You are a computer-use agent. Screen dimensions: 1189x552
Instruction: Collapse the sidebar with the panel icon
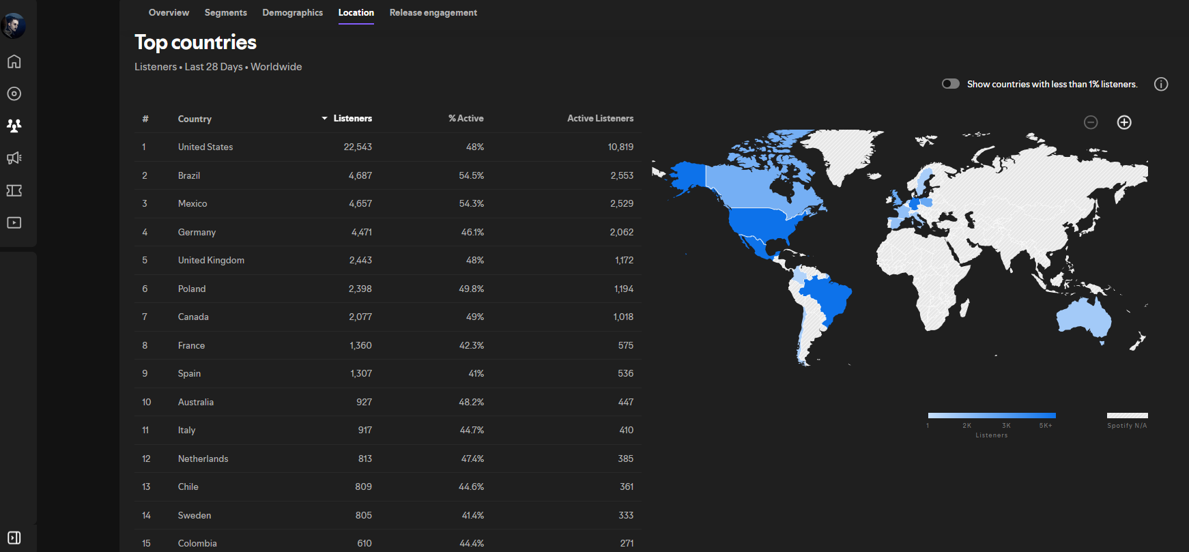[14, 538]
